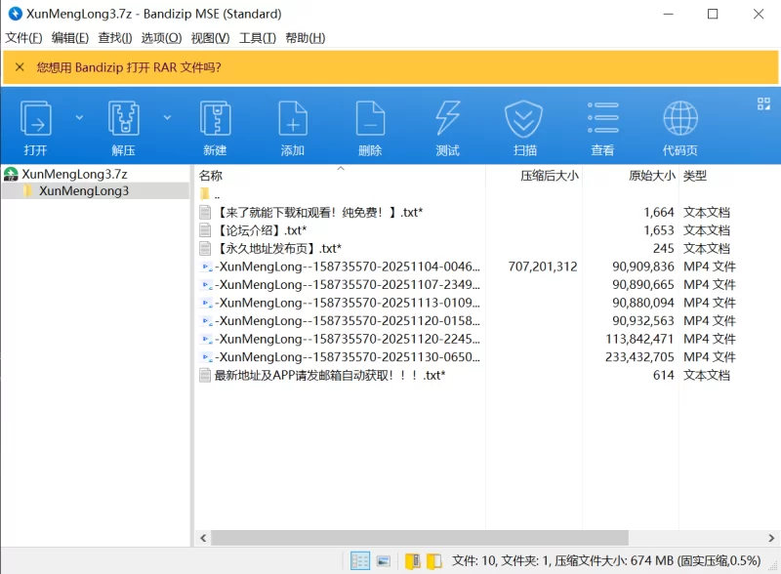This screenshot has width=781, height=574.
Task: Switch to details list view icon
Action: pos(359,561)
